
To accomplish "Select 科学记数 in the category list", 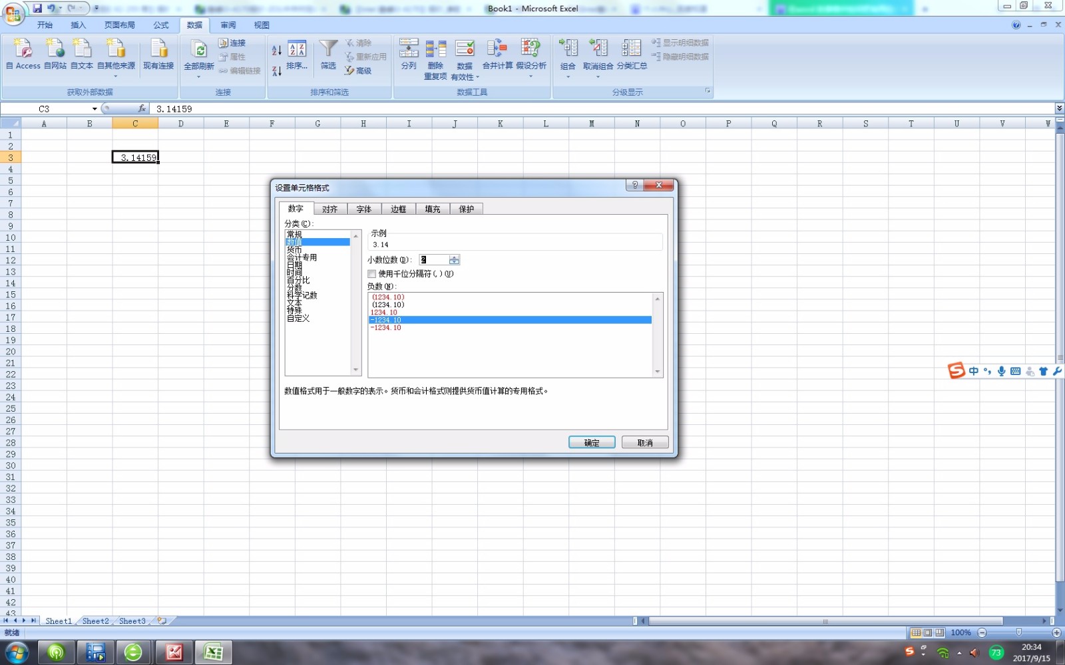I will point(302,295).
